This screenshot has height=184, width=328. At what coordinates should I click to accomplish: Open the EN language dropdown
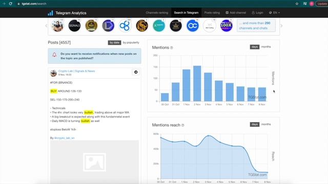274,13
